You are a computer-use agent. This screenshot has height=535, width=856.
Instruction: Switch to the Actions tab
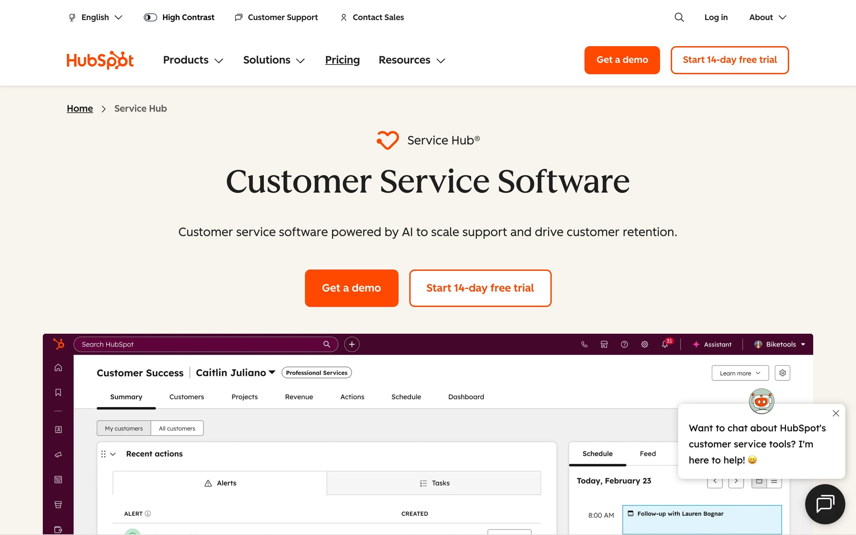(352, 397)
